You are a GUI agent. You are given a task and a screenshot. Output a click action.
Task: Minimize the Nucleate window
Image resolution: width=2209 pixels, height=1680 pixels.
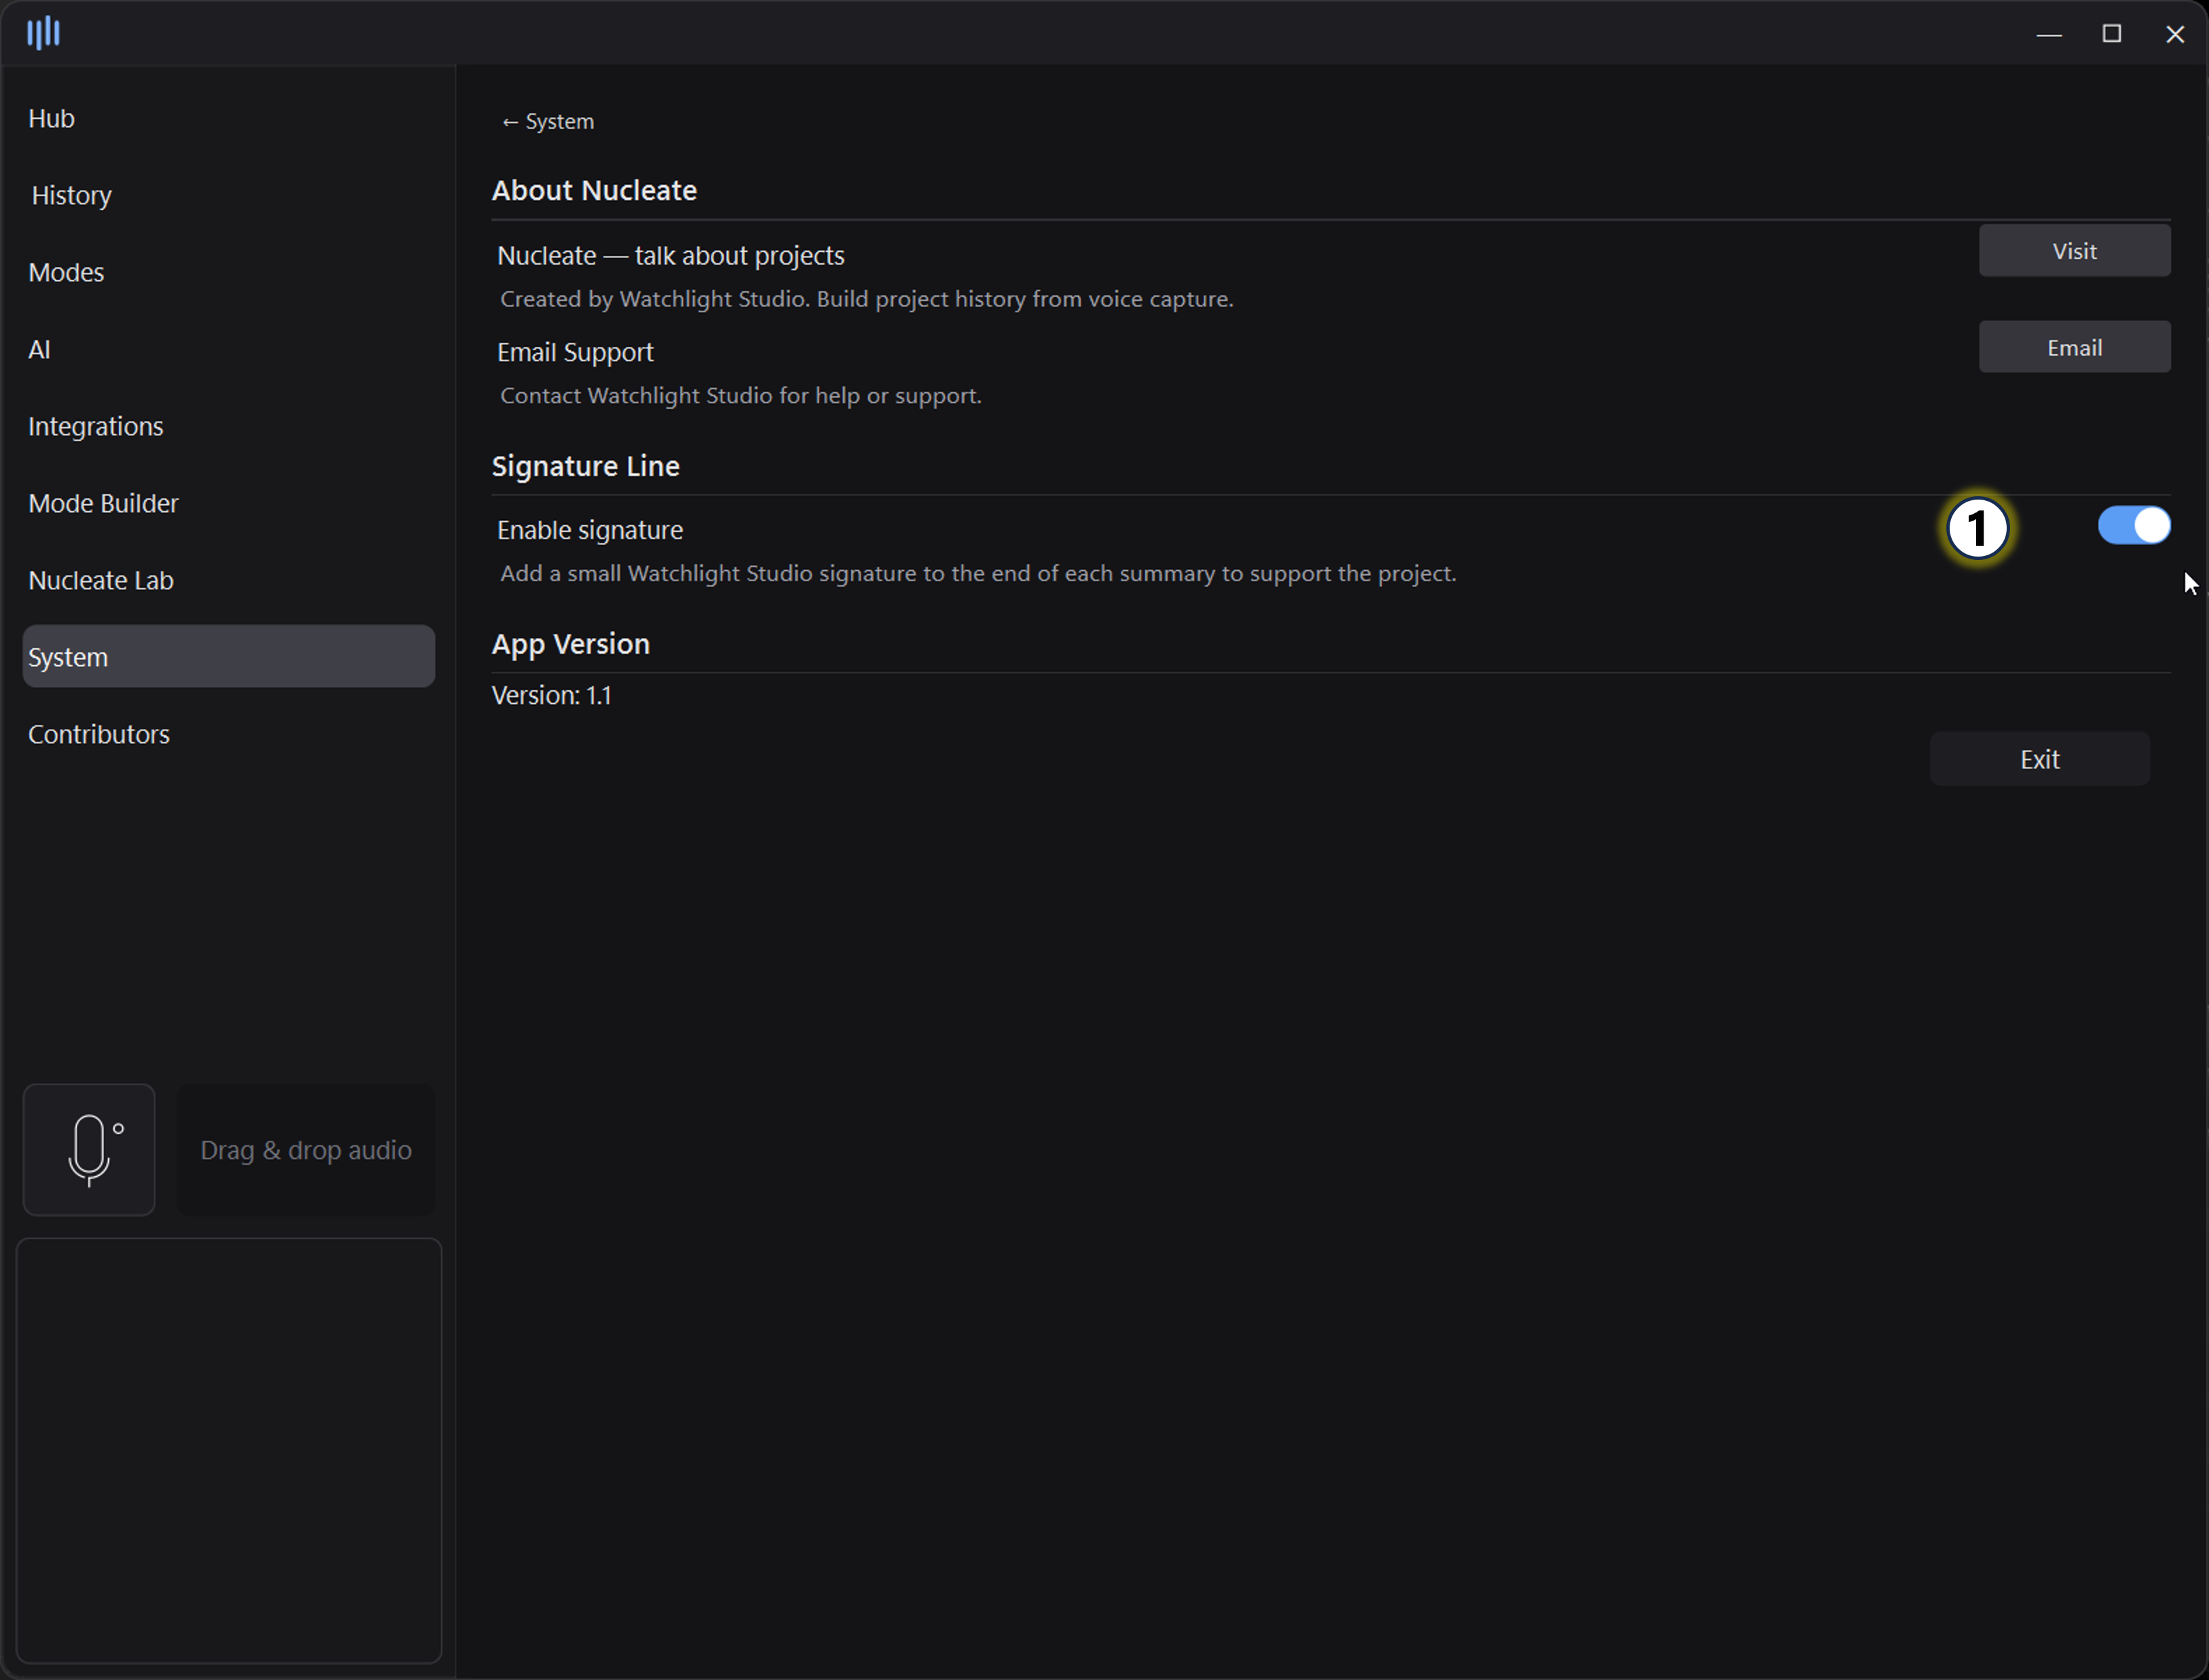2049,34
